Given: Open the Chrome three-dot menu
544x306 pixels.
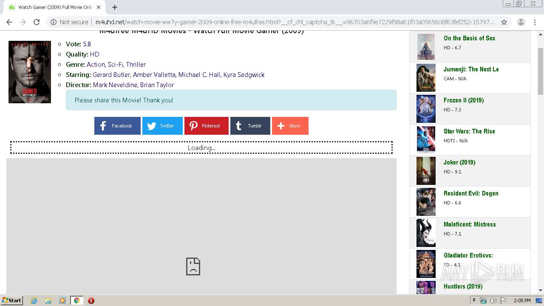Looking at the screenshot, I should pos(535,22).
